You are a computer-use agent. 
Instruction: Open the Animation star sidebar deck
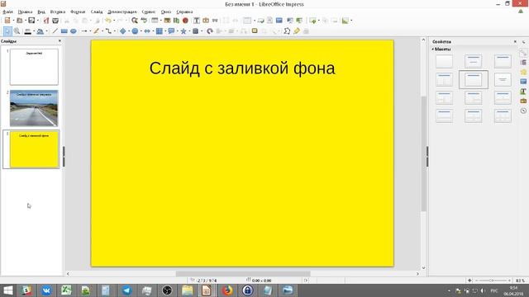click(x=523, y=72)
